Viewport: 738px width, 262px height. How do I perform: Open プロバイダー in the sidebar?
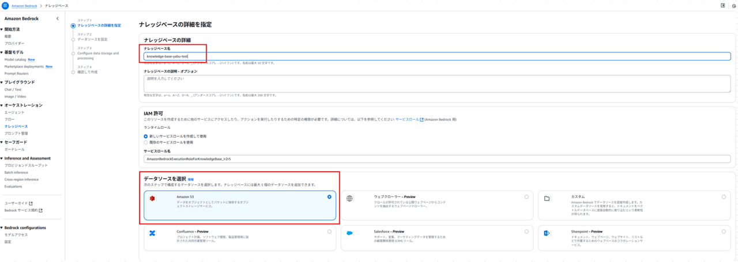14,43
